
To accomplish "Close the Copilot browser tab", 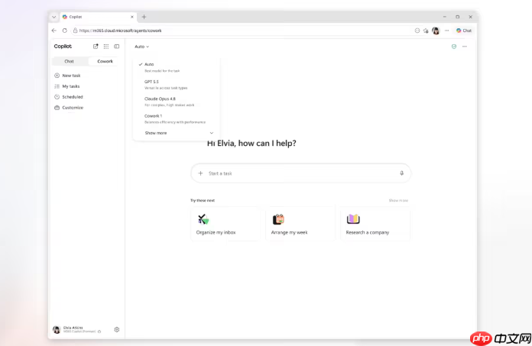I will (132, 17).
